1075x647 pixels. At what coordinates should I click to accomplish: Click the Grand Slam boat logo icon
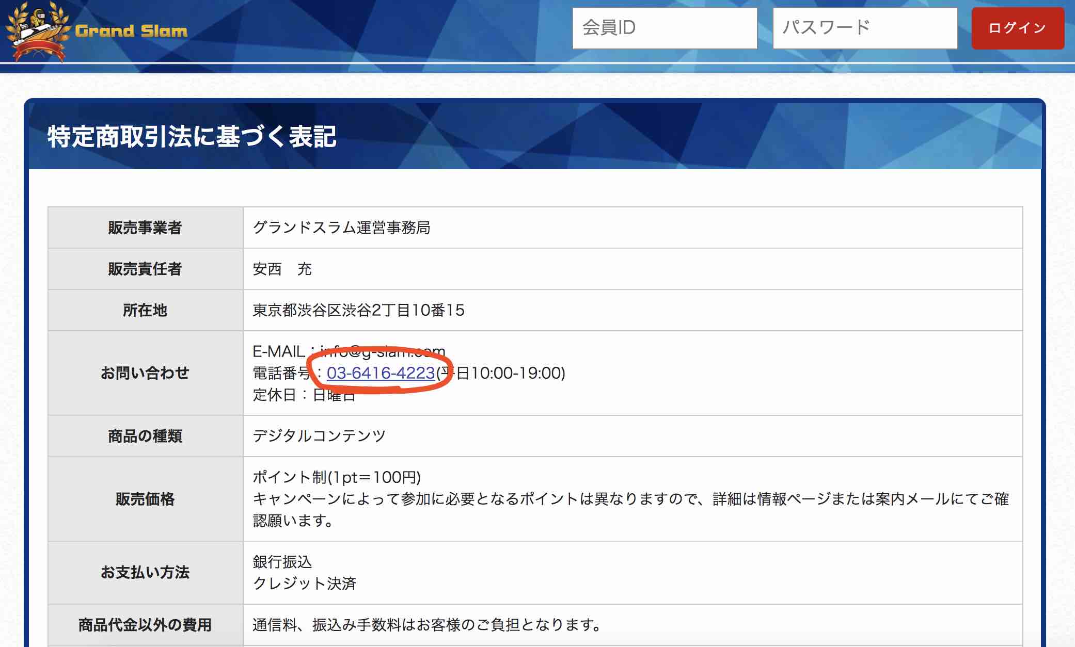37,31
